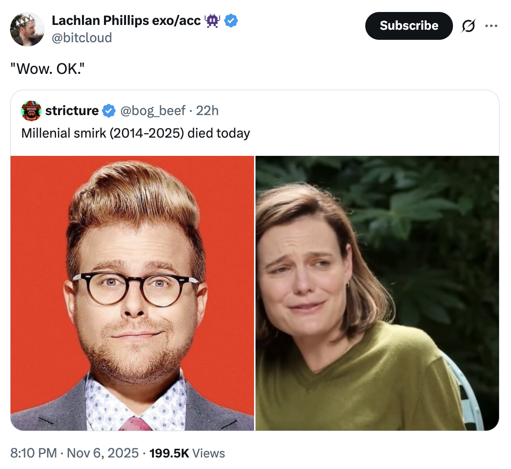The image size is (511, 469).
Task: Open @bitcloud's profile avatar
Action: (x=27, y=29)
